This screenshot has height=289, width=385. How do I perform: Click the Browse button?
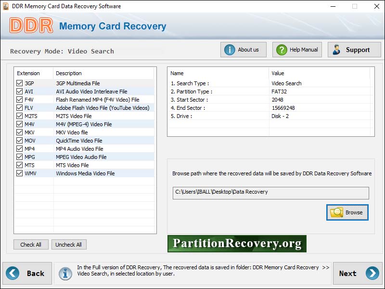[347, 212]
